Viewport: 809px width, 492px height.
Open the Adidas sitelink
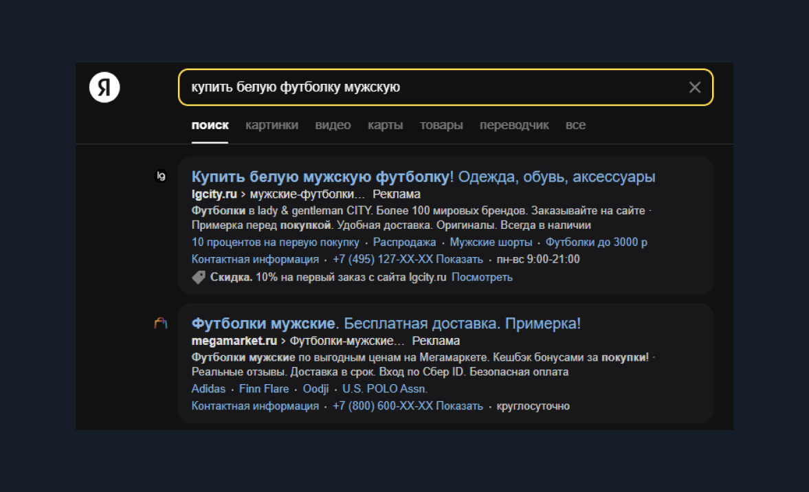208,389
